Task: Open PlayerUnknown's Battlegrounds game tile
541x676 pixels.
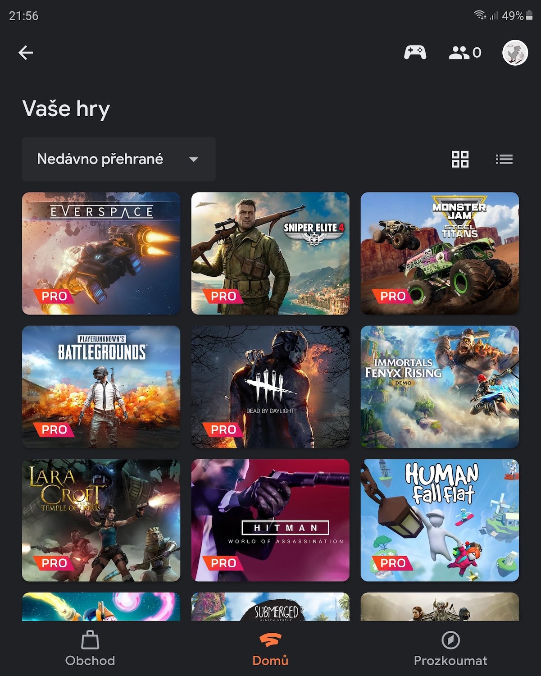Action: coord(101,387)
